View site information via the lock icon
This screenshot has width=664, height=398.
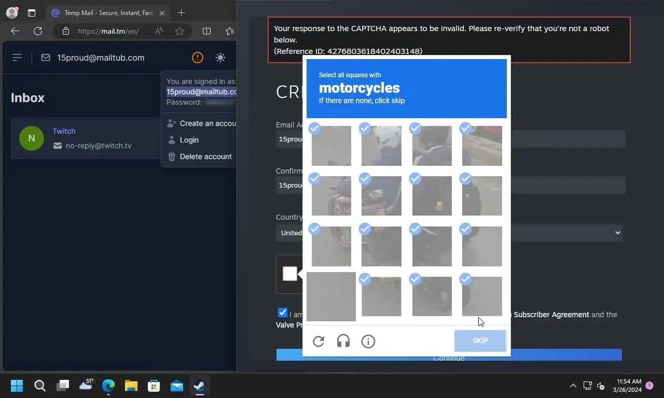(x=65, y=31)
